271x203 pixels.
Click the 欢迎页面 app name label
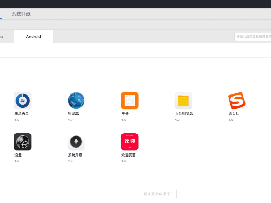point(129,155)
